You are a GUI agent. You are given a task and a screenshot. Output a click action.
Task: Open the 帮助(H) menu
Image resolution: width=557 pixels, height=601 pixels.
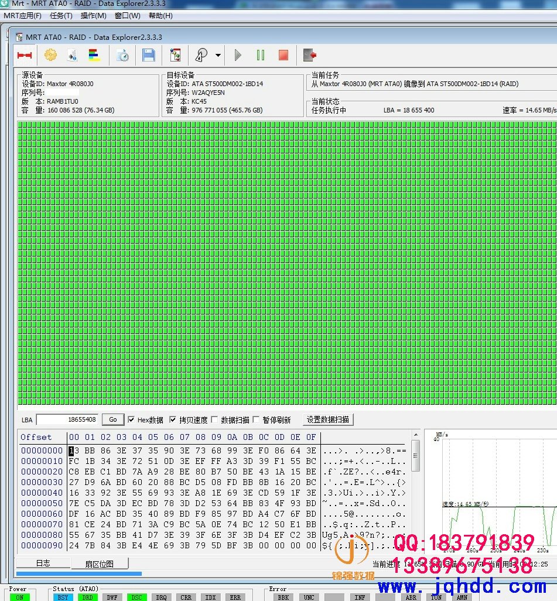tap(160, 16)
